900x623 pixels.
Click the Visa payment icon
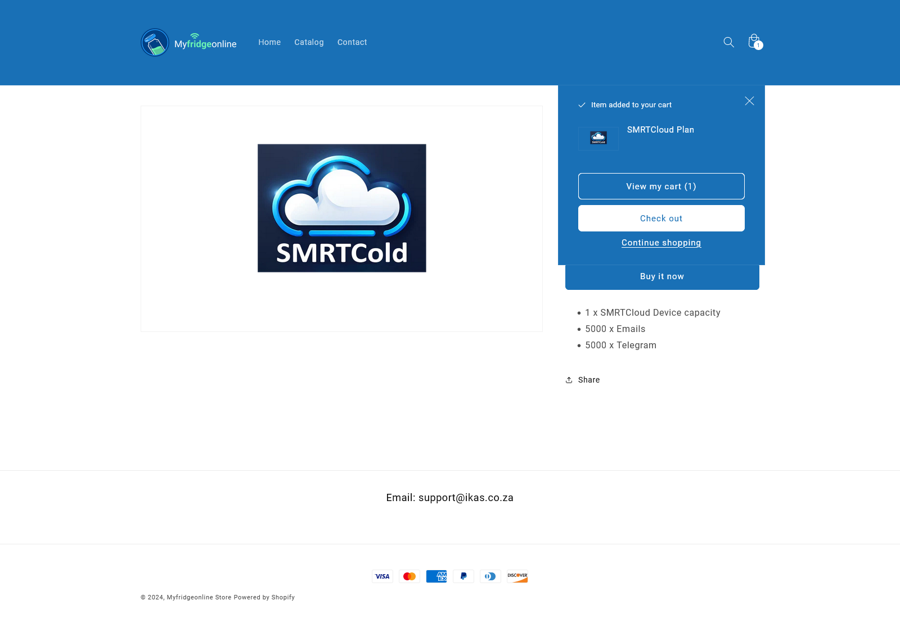382,576
